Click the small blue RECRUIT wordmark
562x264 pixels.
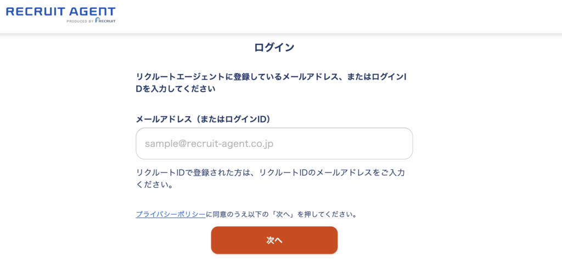click(106, 21)
